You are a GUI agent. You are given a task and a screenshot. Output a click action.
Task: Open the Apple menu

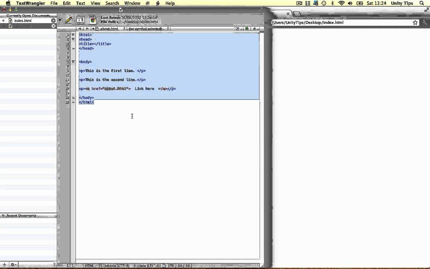tap(8, 3)
